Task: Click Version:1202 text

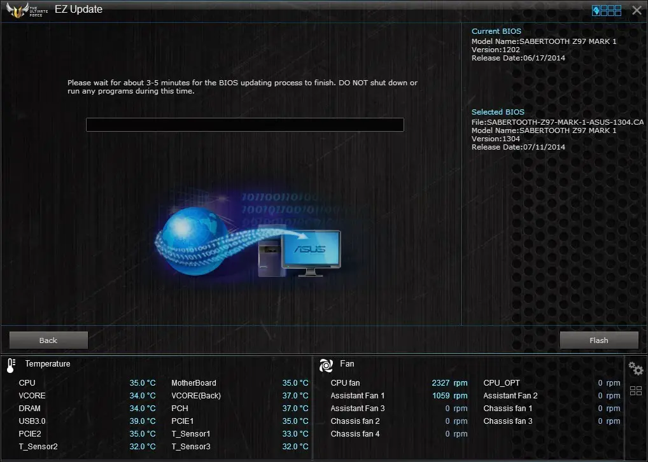Action: pos(495,50)
